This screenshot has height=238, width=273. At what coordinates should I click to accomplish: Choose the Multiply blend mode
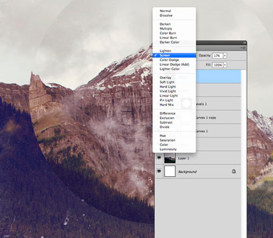tap(166, 28)
